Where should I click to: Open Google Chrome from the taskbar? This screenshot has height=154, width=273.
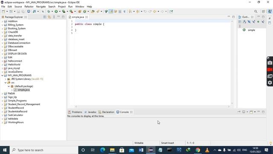197,150
